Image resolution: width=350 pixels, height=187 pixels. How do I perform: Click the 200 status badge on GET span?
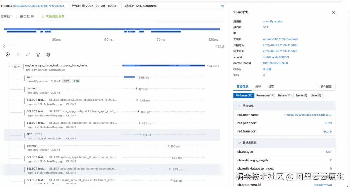pyautogui.click(x=76, y=81)
